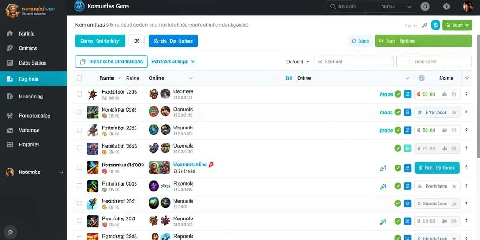Viewport: 480px width, 240px height.
Task: Click the round icon at sidebar bottom
Action: tap(10, 232)
